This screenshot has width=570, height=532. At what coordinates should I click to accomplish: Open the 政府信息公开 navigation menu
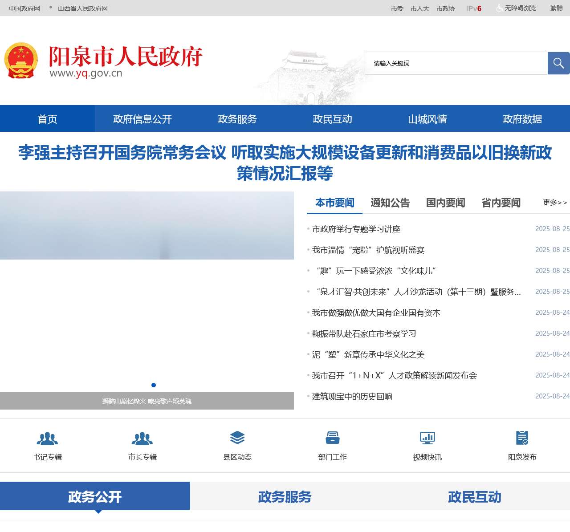pyautogui.click(x=142, y=119)
